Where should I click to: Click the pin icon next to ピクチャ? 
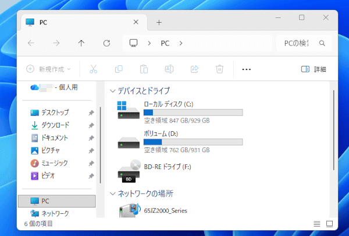(91, 151)
